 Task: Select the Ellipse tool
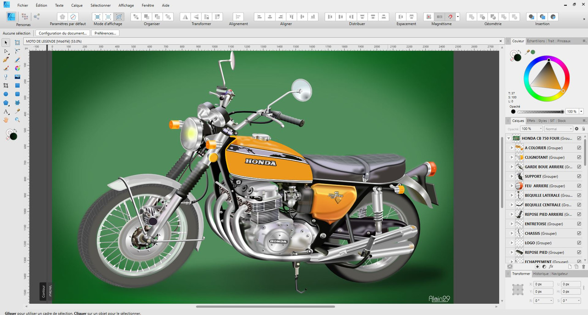[6, 94]
